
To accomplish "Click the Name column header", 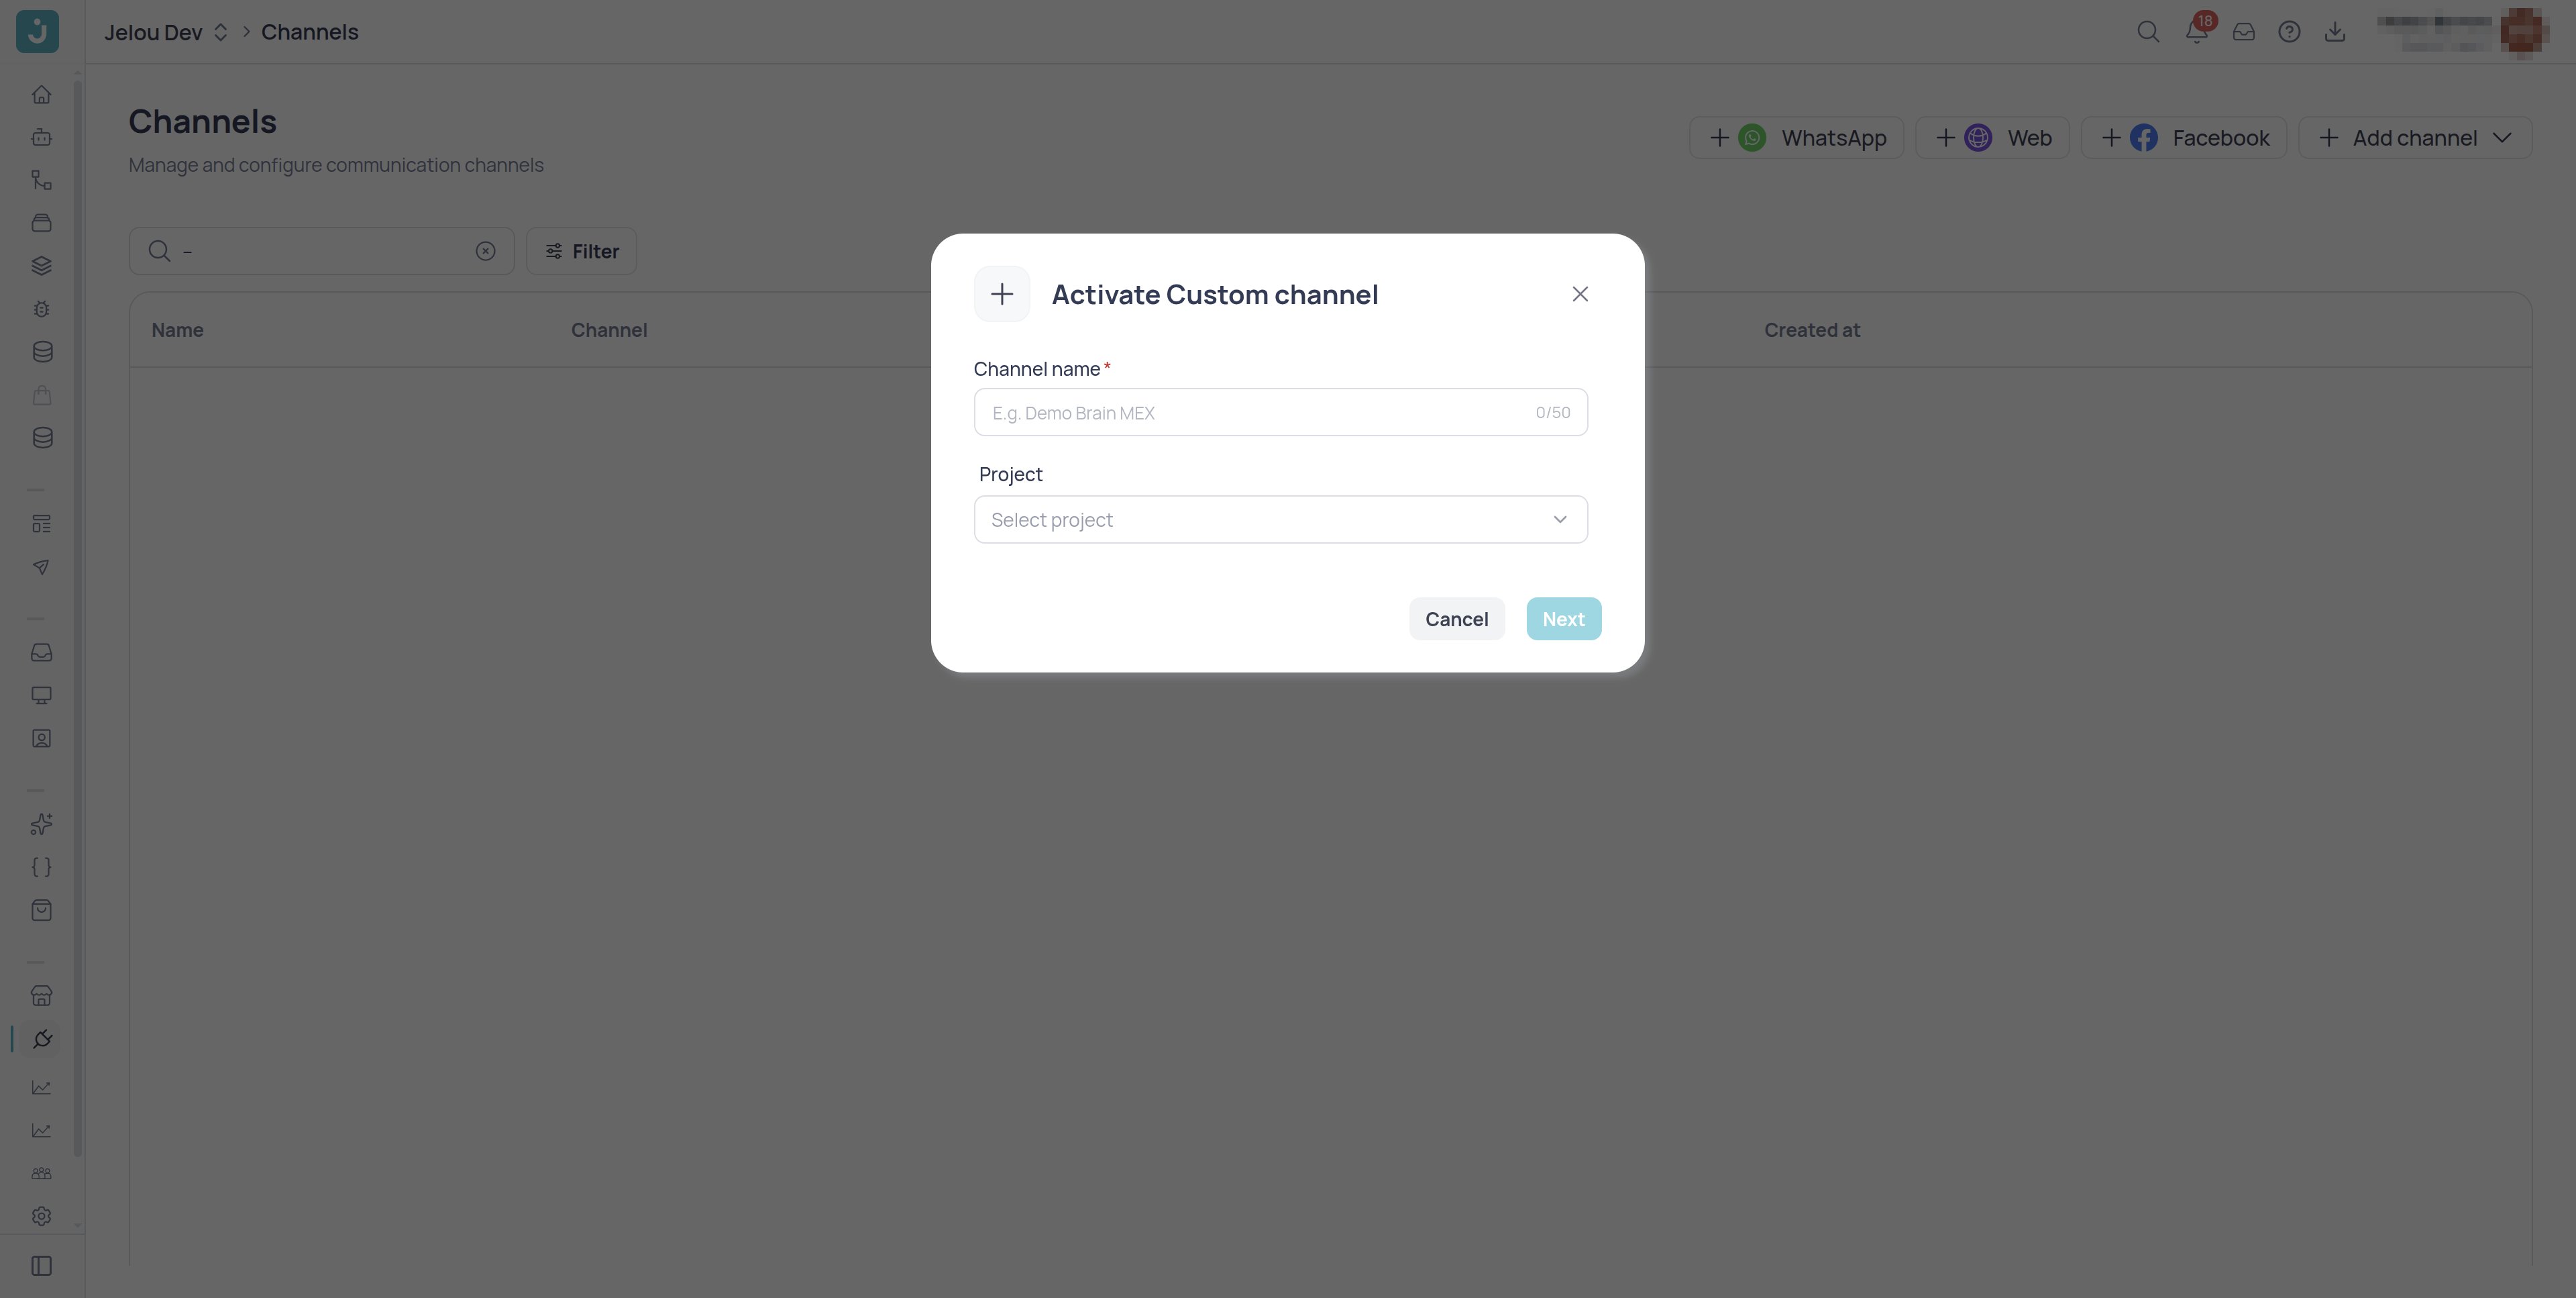I will (x=177, y=330).
